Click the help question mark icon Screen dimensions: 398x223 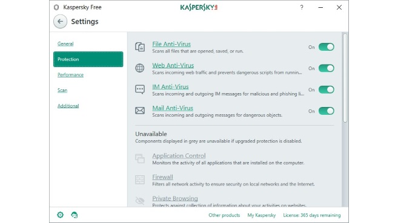pos(302,7)
